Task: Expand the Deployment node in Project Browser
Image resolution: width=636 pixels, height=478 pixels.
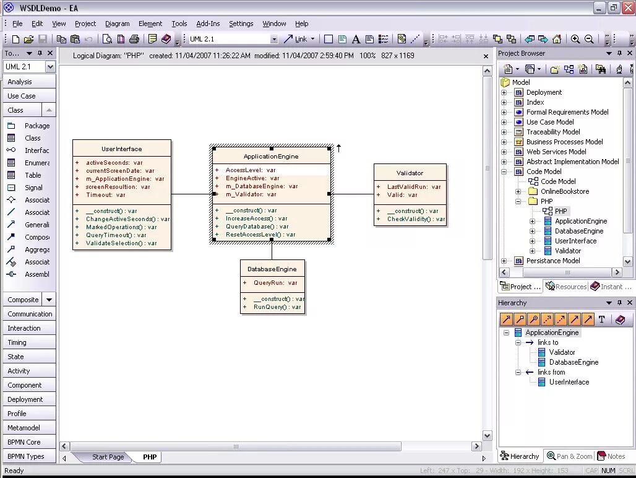Action: click(504, 92)
